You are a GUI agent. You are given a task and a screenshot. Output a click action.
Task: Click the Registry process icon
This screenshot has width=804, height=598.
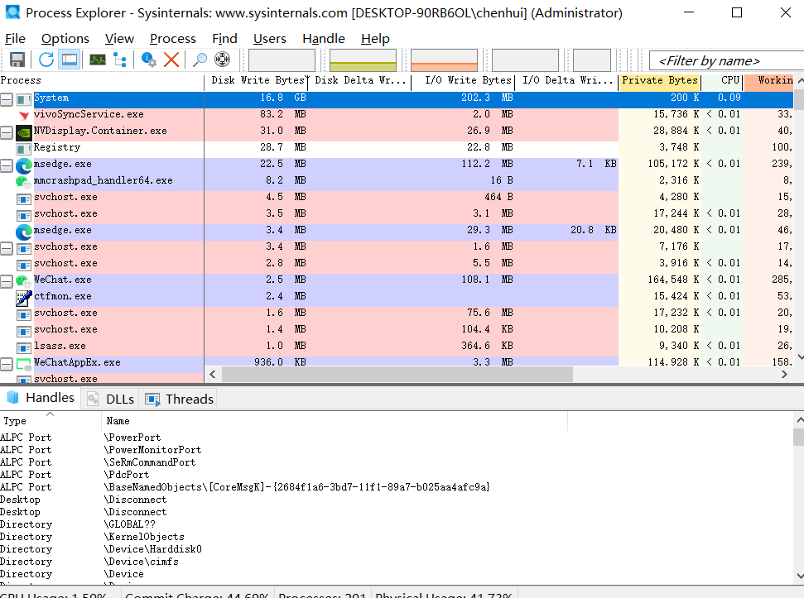23,149
